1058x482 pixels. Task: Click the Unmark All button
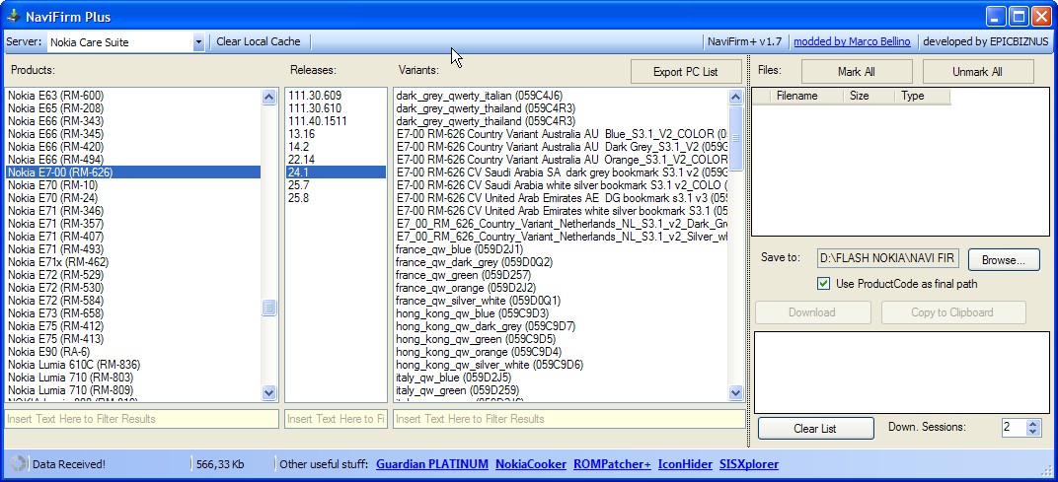(x=978, y=71)
